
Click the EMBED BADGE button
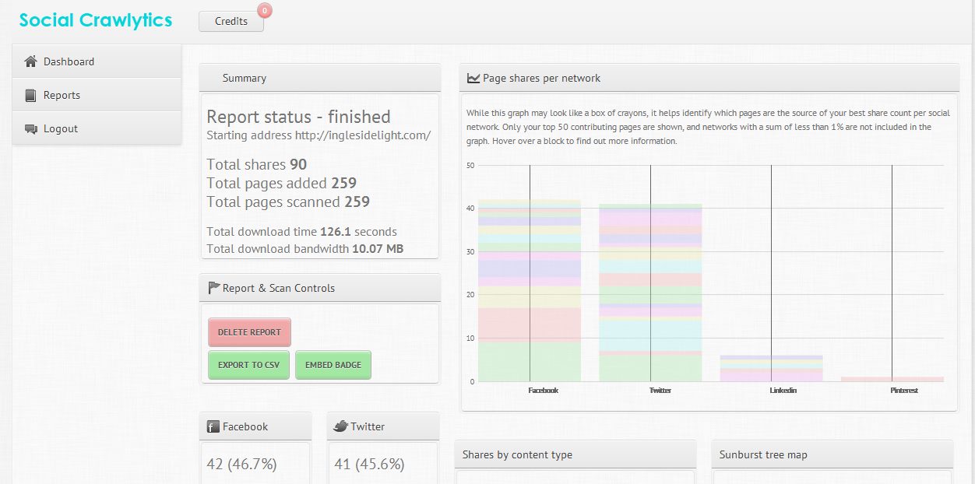[333, 364]
